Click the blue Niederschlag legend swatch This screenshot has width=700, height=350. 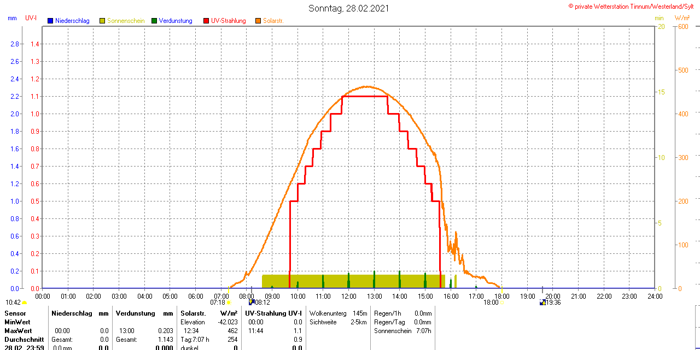tap(50, 21)
